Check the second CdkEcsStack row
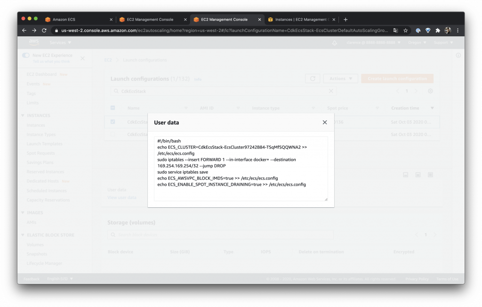 coord(112,134)
